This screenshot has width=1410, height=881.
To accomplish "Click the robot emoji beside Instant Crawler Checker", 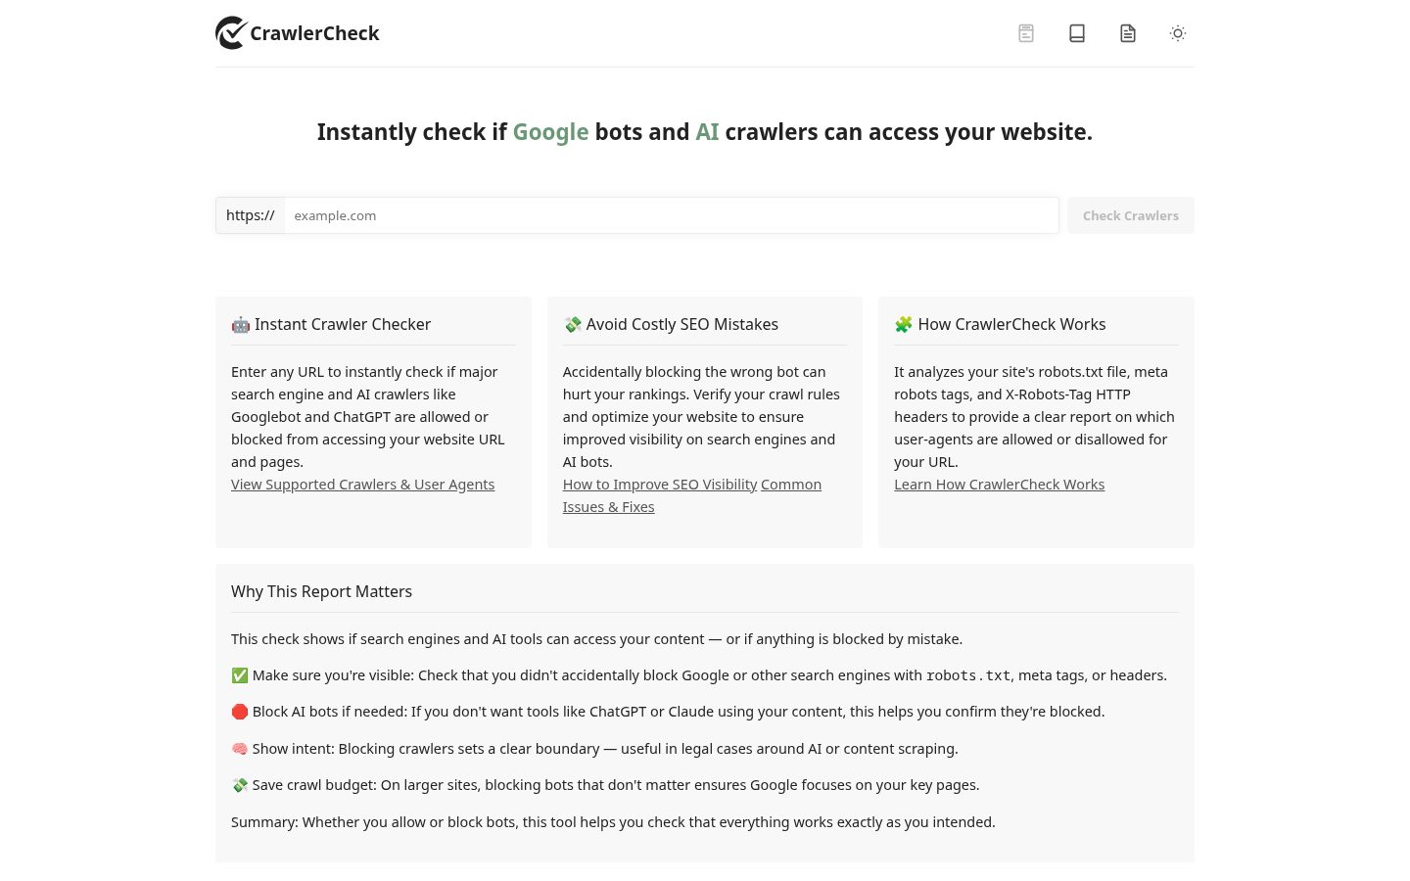I will [x=241, y=324].
